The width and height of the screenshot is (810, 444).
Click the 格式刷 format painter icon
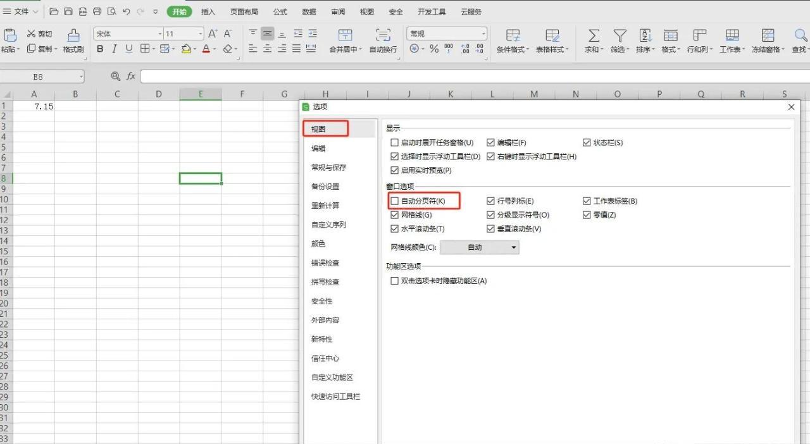tap(73, 35)
